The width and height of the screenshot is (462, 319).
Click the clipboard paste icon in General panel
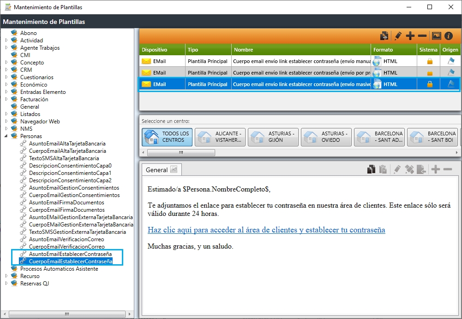point(383,169)
